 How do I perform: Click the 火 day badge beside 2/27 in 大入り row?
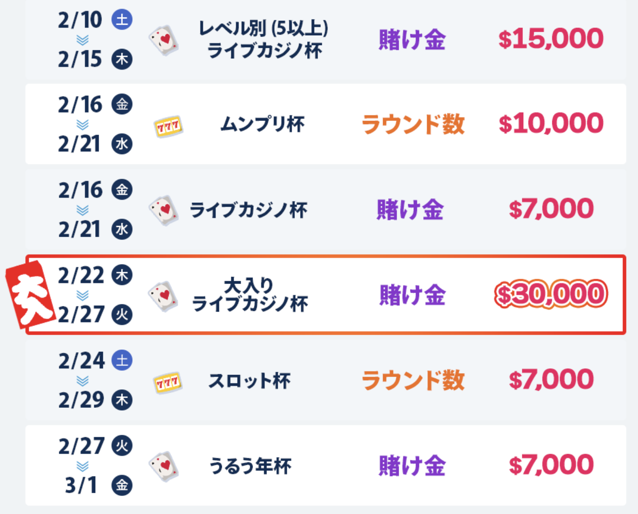(122, 314)
